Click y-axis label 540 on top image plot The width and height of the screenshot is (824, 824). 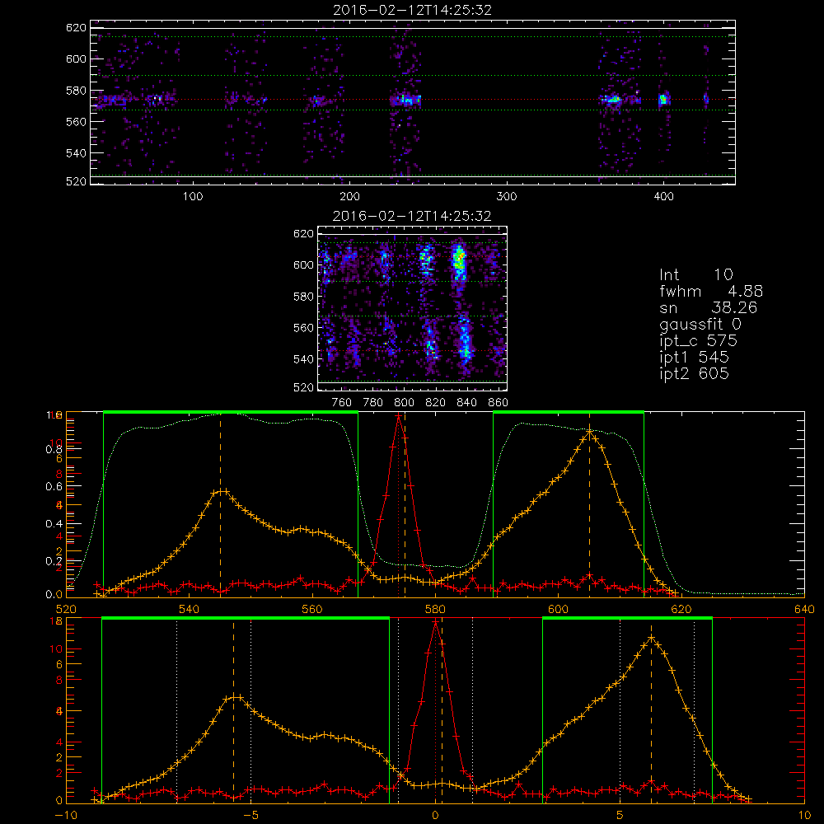(x=76, y=153)
